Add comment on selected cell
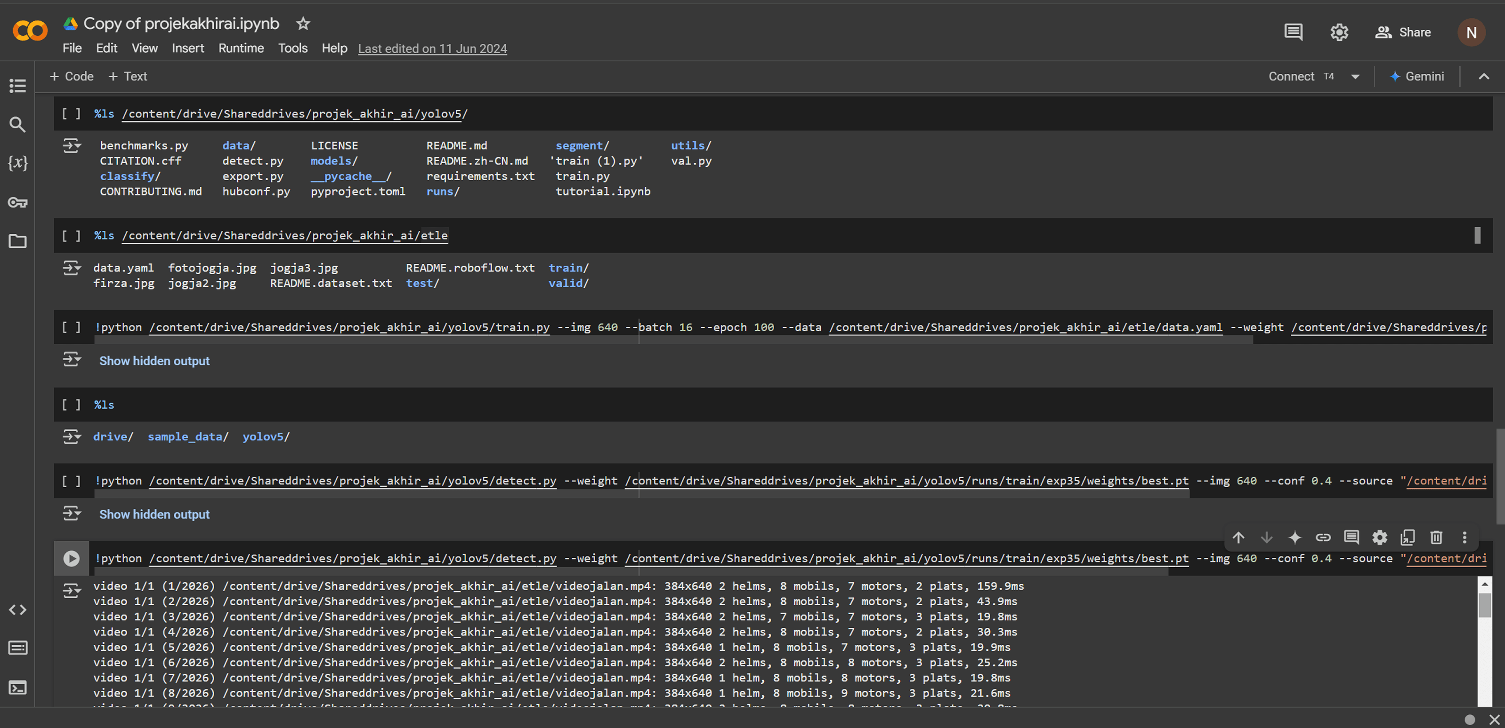 click(1351, 537)
